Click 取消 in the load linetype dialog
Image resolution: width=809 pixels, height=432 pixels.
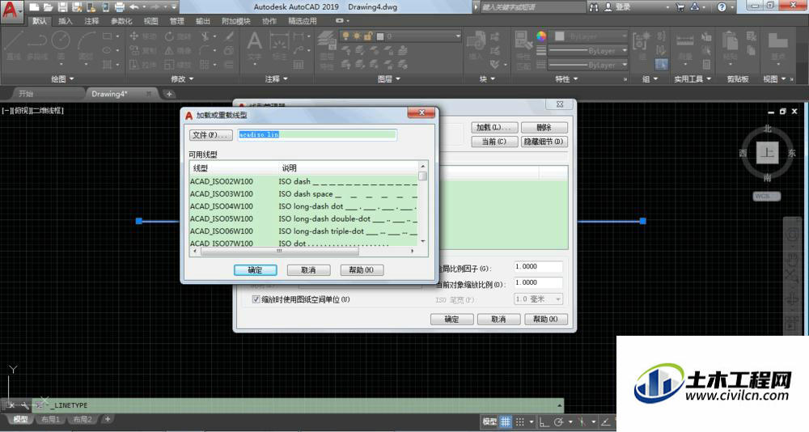pos(308,270)
